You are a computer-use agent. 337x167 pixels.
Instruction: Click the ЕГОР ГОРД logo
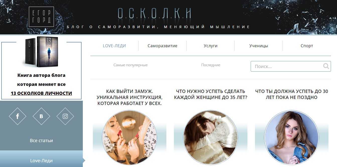(x=41, y=17)
